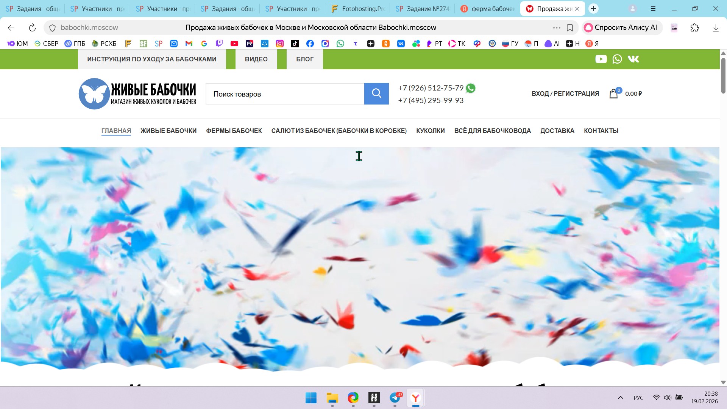Open Telegram from the Windows taskbar
727x409 pixels.
(x=395, y=398)
